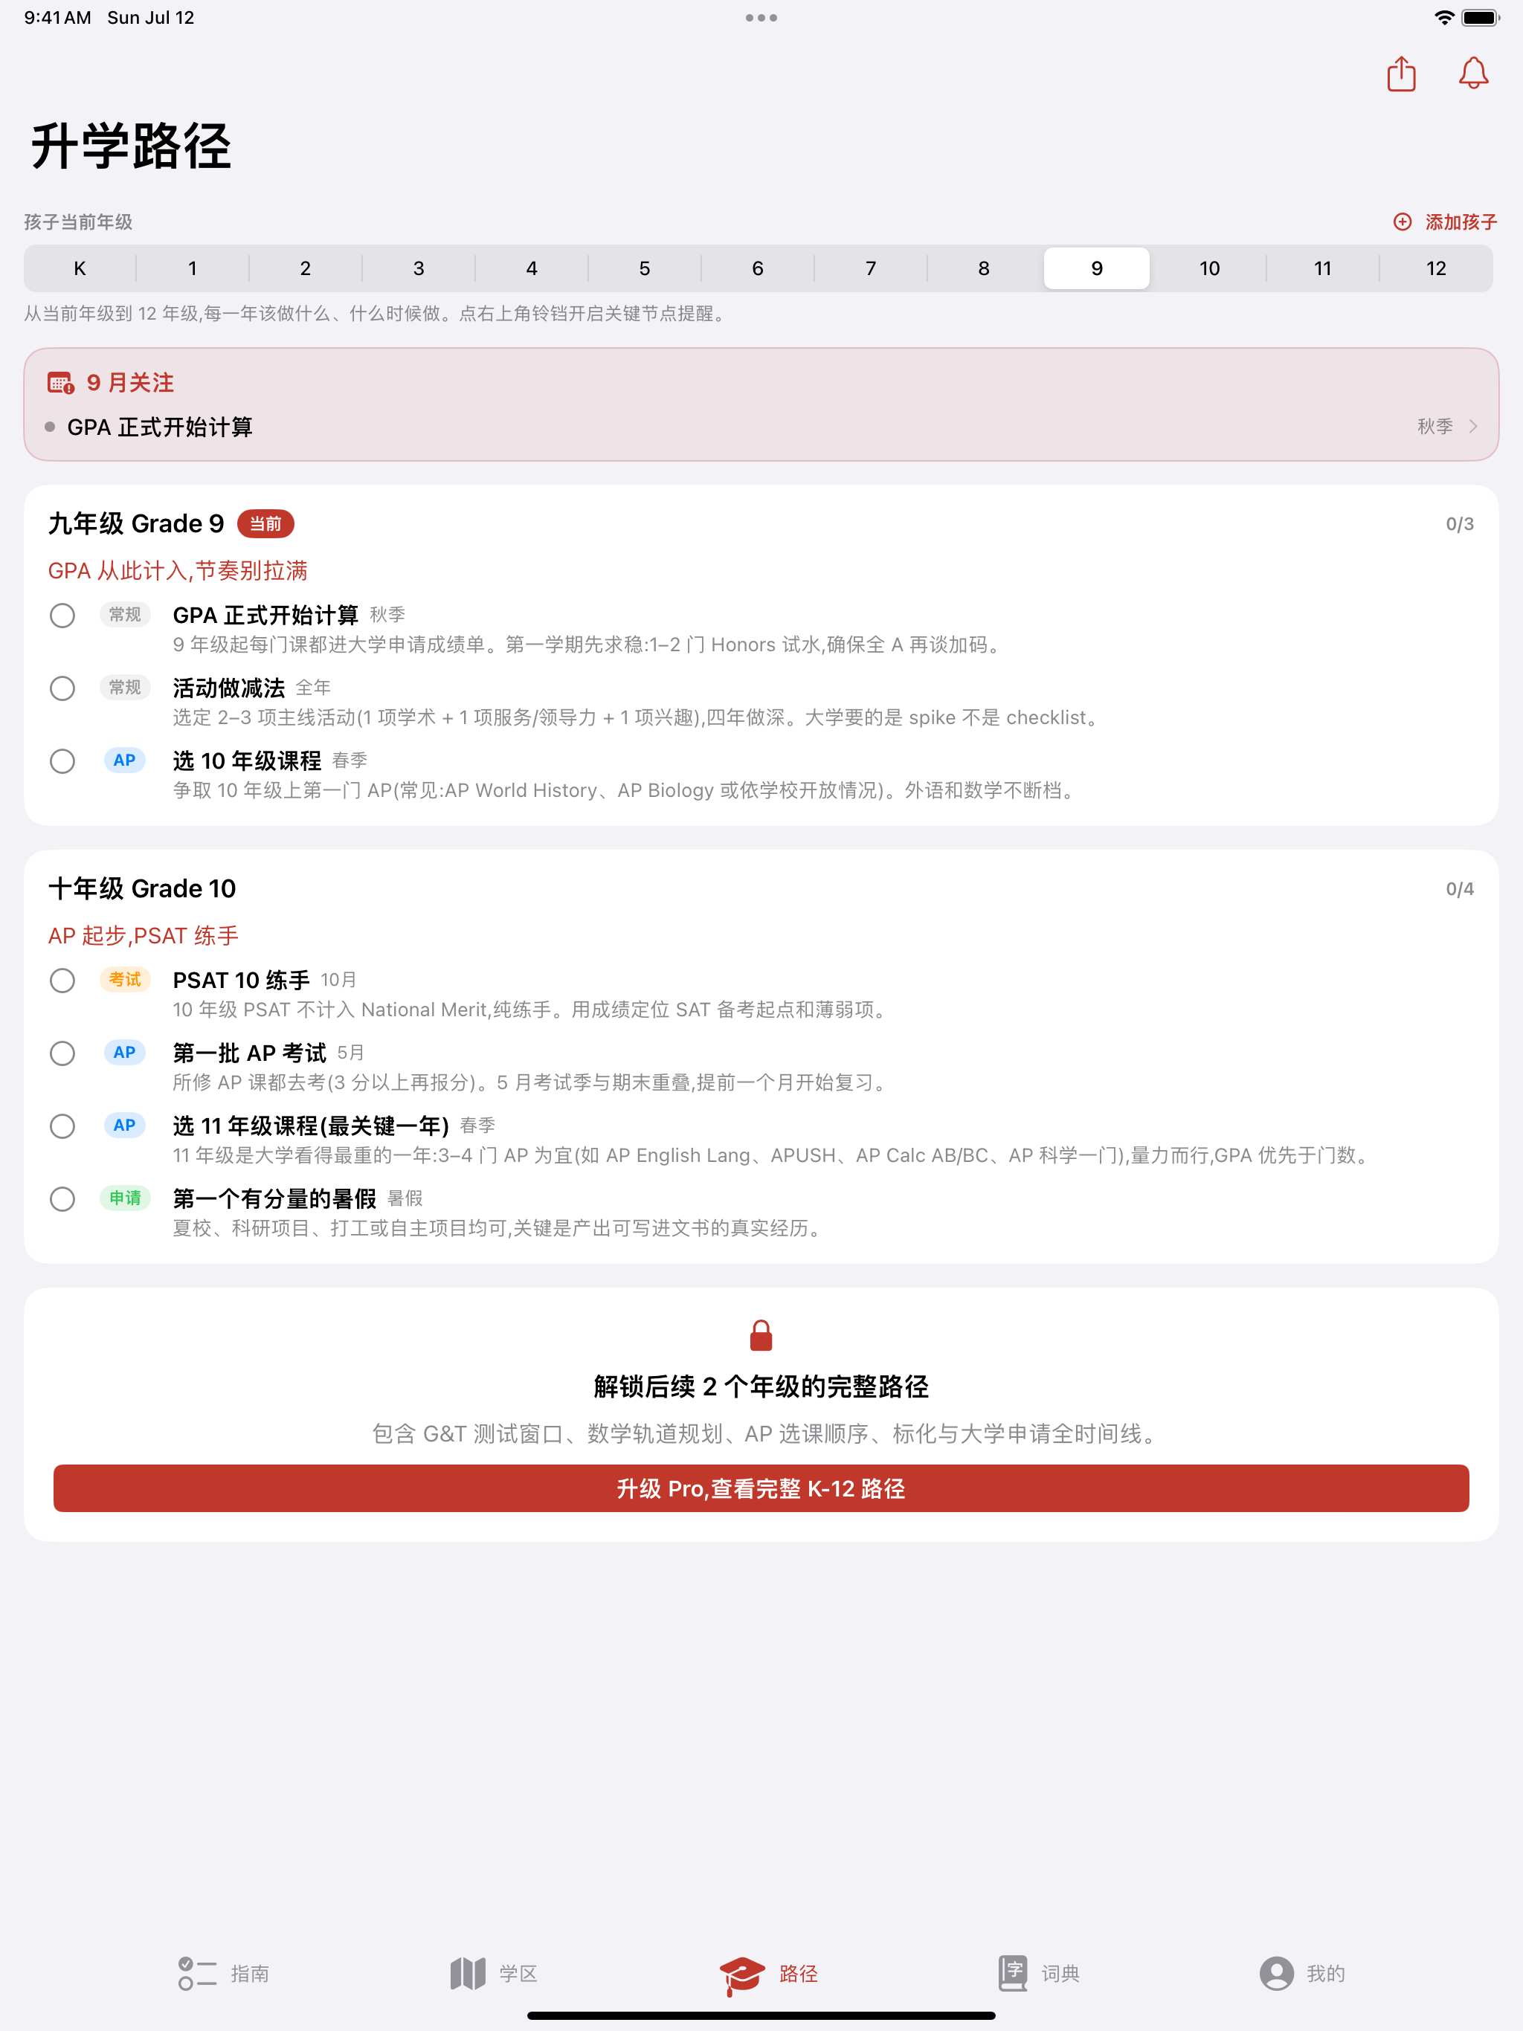Image resolution: width=1523 pixels, height=2031 pixels.
Task: Tap the calendar icon in 9 月关注 card
Action: (61, 383)
